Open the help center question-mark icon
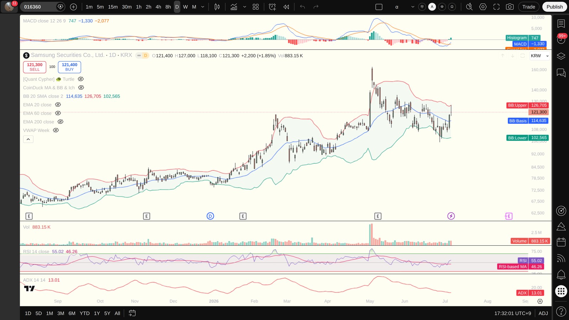The image size is (569, 320). 561,311
